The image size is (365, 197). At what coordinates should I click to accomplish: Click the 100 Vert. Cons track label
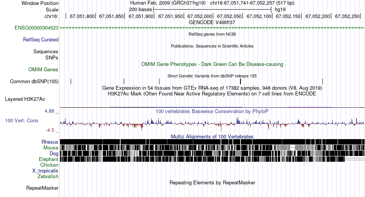[x=22, y=121]
